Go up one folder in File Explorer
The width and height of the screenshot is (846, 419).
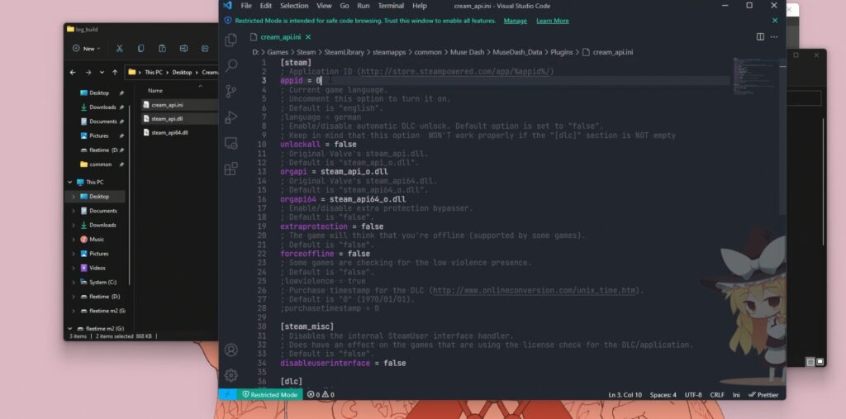pos(115,73)
